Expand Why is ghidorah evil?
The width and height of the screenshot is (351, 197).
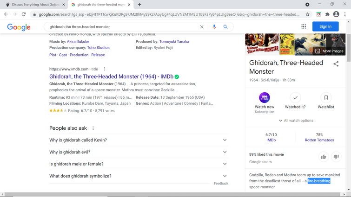click(x=139, y=152)
